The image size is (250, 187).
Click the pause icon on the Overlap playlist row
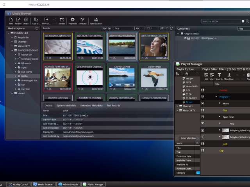pos(203,90)
